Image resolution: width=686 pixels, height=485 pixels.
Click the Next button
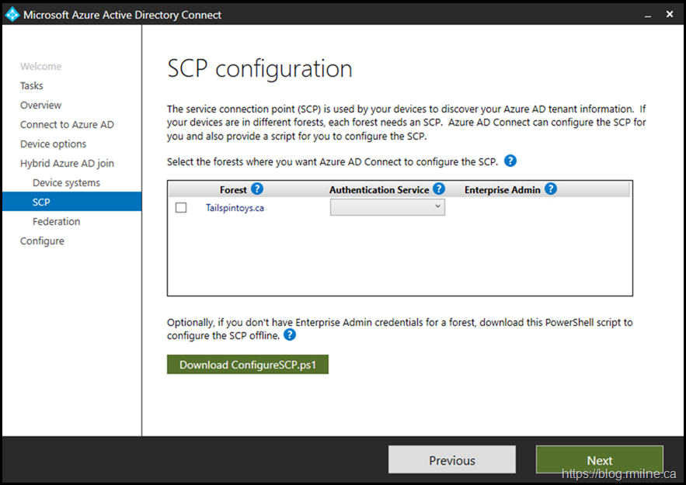pyautogui.click(x=599, y=460)
